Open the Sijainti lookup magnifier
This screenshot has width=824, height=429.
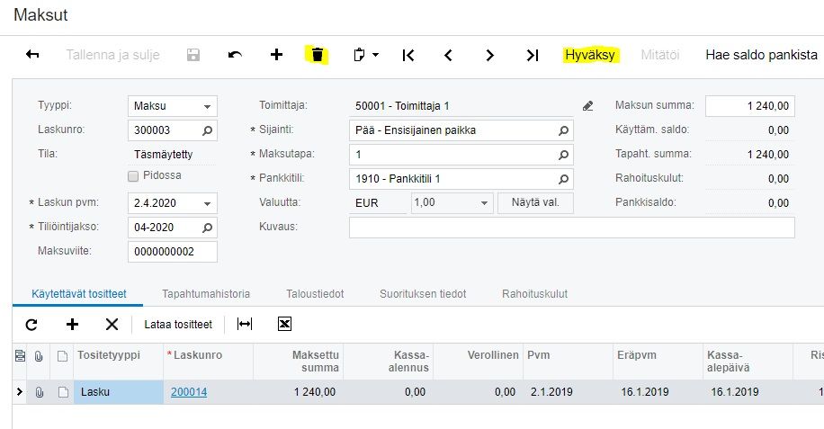[563, 130]
